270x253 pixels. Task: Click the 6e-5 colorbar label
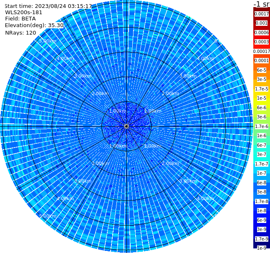(x=262, y=70)
